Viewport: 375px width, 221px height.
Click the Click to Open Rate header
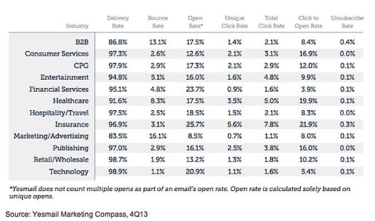(x=308, y=22)
